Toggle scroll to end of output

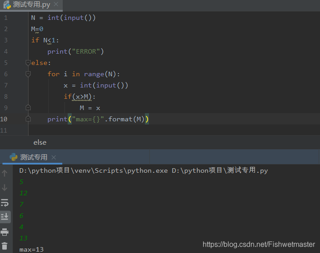[x=5, y=216]
